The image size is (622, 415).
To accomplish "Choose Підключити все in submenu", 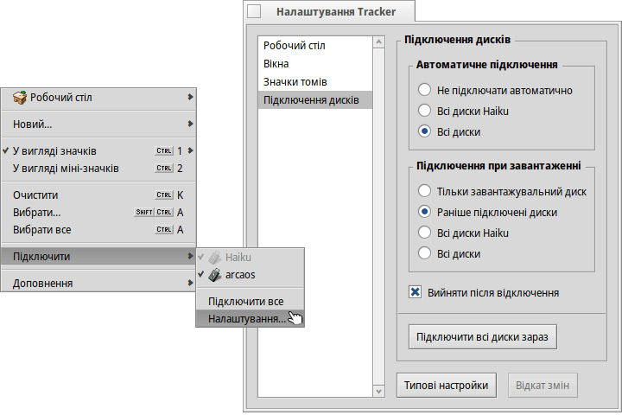I will pos(250,302).
